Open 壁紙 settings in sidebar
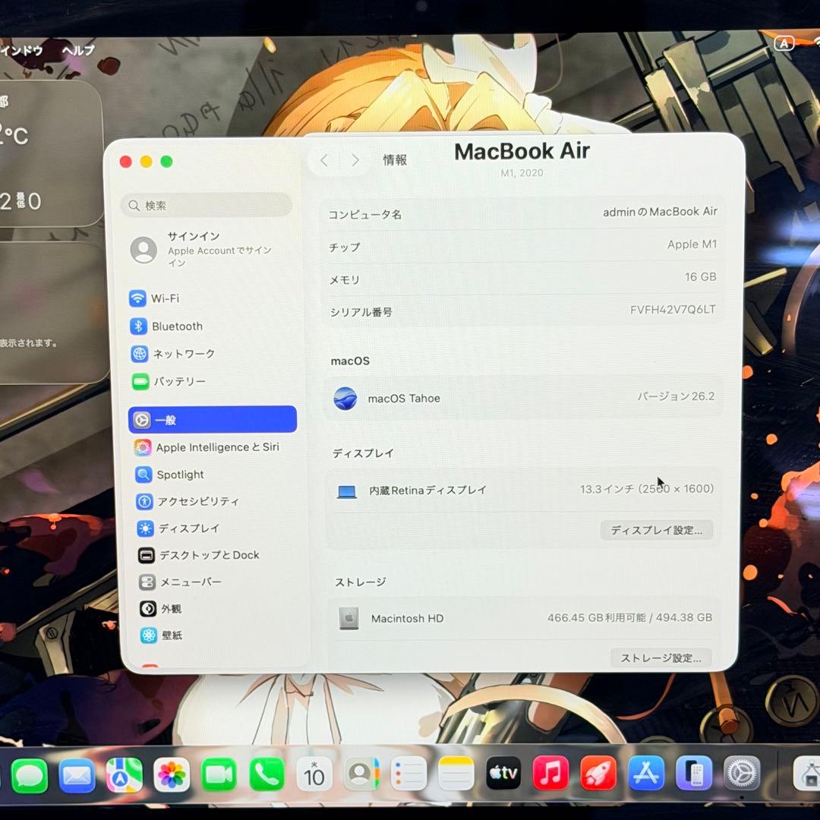The image size is (820, 820). [161, 635]
